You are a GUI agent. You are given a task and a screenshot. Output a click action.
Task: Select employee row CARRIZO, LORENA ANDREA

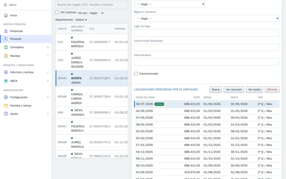pyautogui.click(x=92, y=96)
